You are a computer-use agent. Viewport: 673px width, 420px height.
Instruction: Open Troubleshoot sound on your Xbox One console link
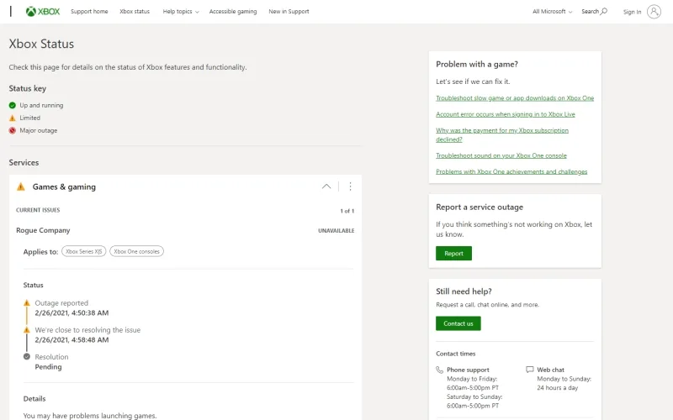point(501,155)
